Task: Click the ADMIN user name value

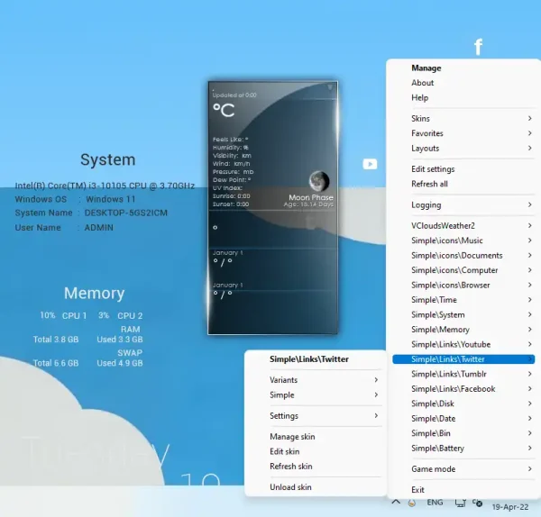Action: [98, 228]
